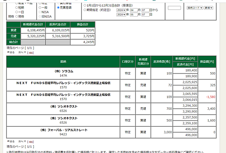Expand the 銘柄コード sort dropdown

pos(195,8)
